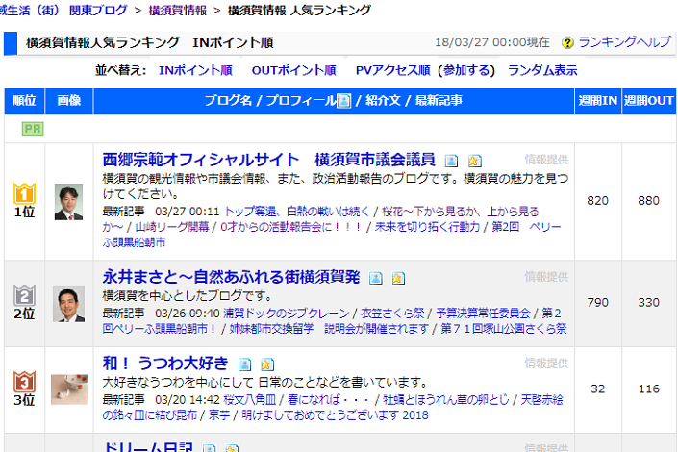Click star page icon next to 永井まさと title

click(398, 278)
